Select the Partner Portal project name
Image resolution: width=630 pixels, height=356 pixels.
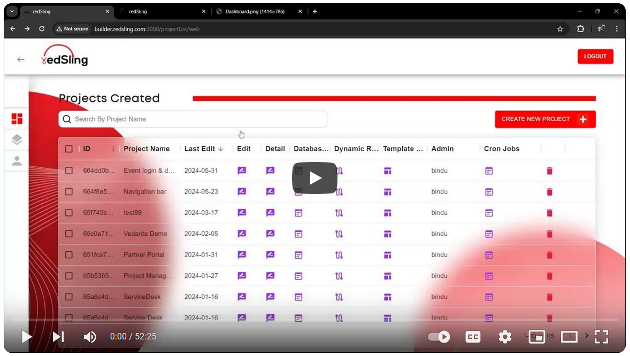(x=144, y=255)
